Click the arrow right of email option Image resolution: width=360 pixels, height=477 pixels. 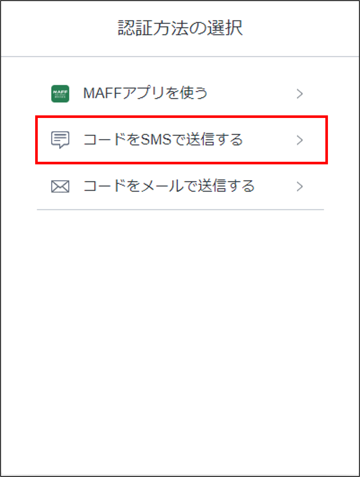click(299, 186)
